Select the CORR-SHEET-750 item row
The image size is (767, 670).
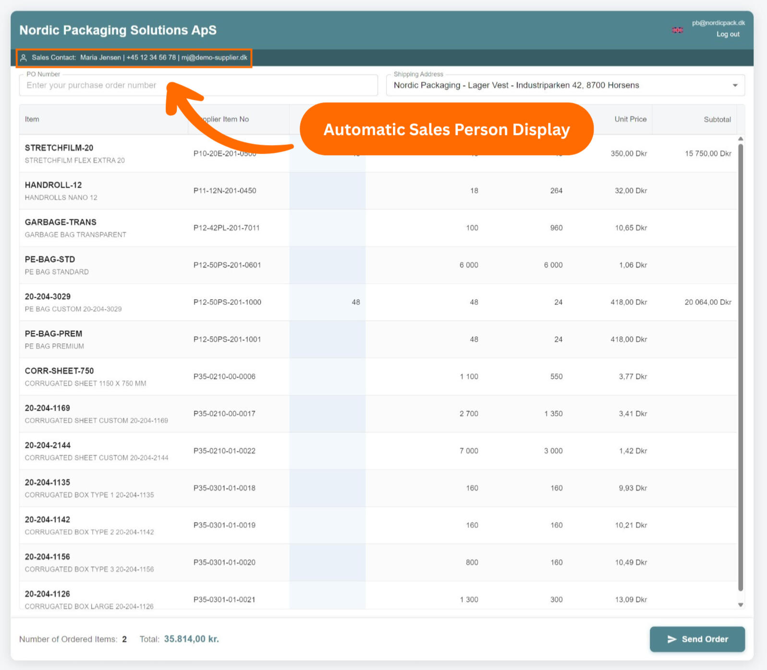[96, 377]
